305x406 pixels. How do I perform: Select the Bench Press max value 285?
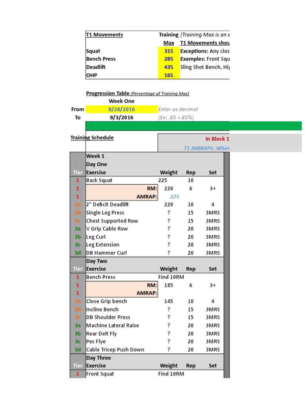click(x=168, y=59)
